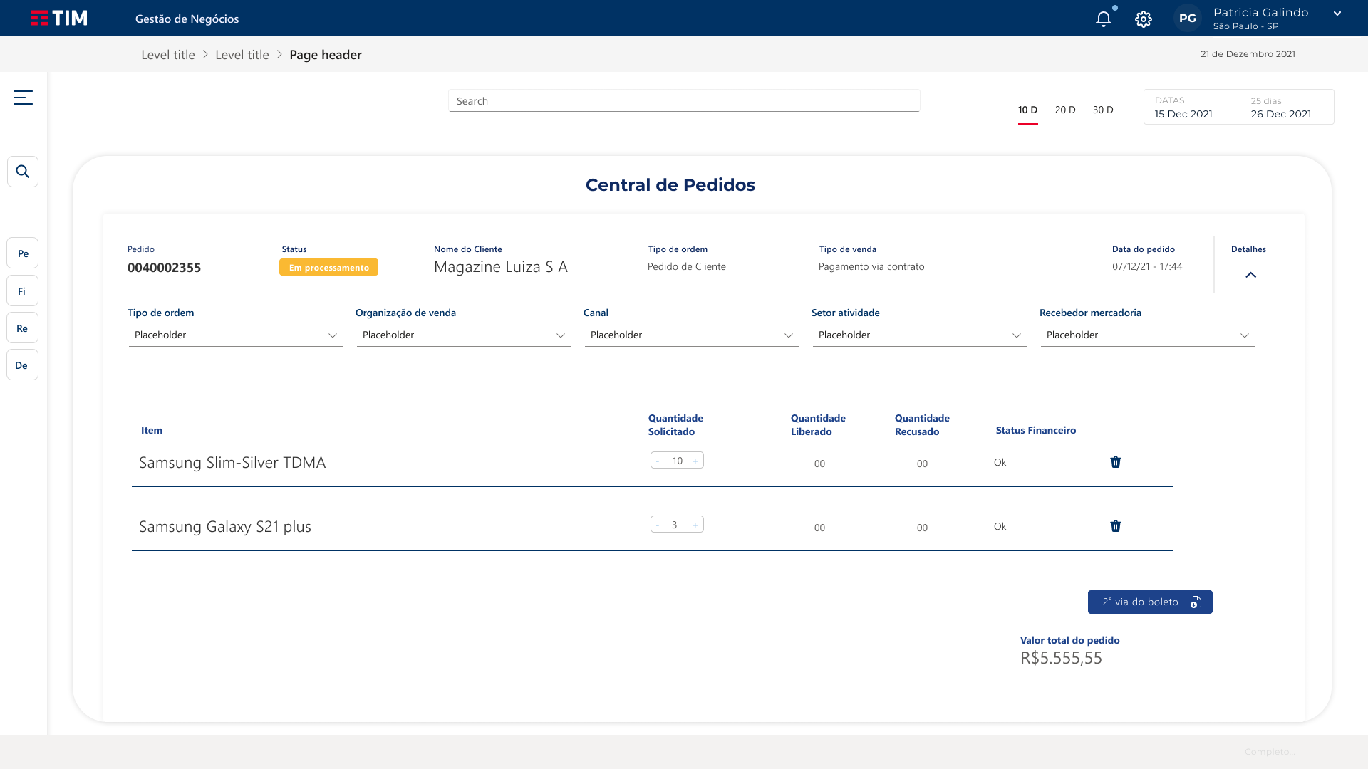Open the Tipo de ordem dropdown
This screenshot has height=769, width=1368.
(236, 335)
